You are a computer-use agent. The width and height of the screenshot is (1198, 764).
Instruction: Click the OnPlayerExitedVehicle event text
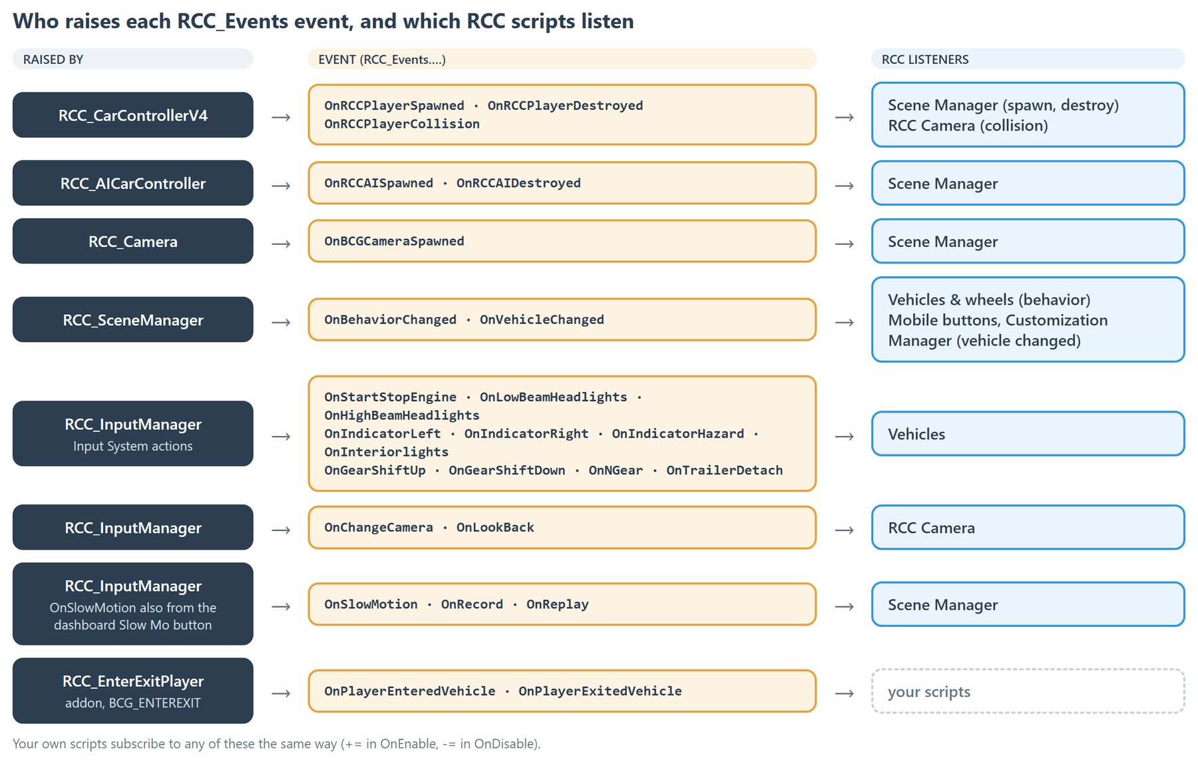click(x=600, y=691)
